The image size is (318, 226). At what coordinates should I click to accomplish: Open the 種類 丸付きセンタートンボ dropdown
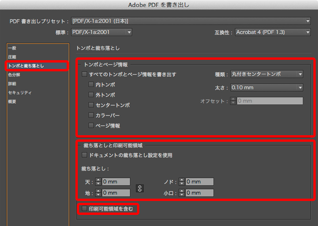click(267, 74)
